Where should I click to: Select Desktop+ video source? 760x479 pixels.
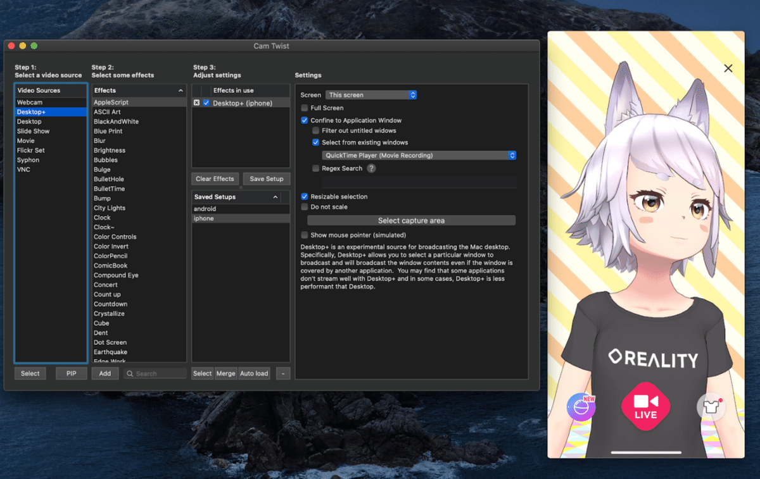click(51, 112)
